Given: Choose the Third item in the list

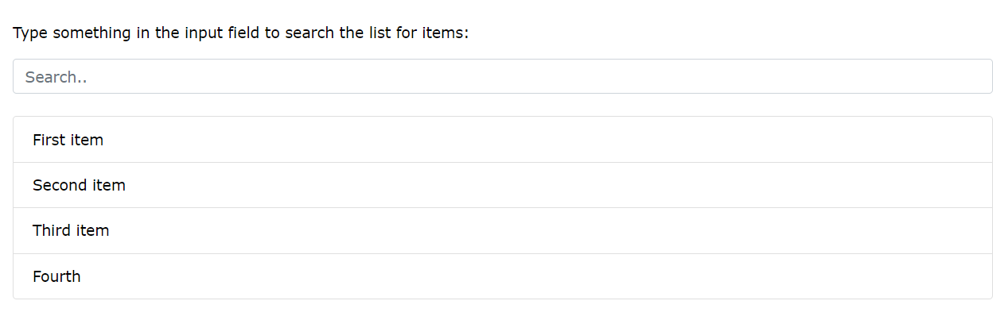Looking at the screenshot, I should (x=502, y=230).
